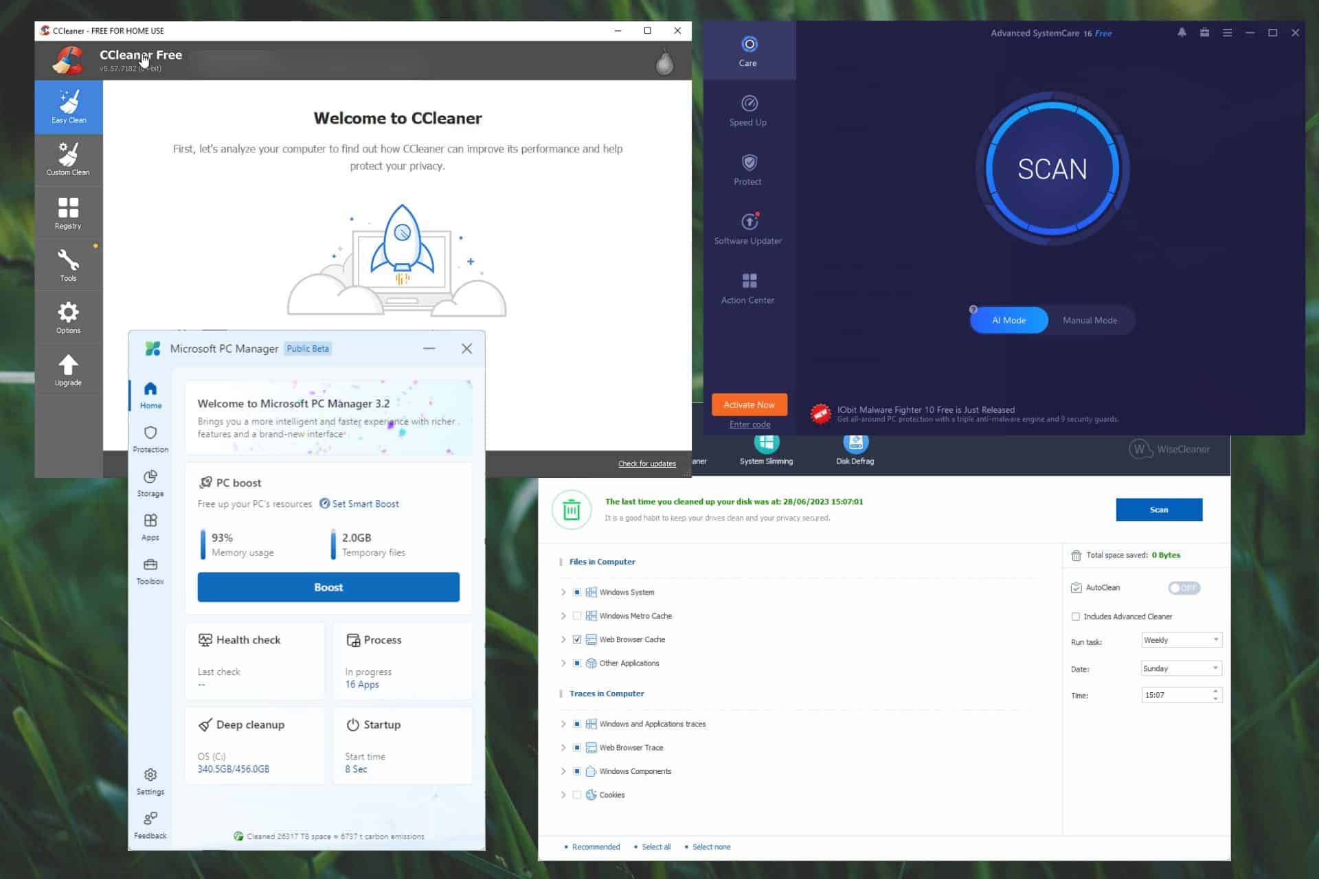Toggle the Other Applications checkbox
1319x879 pixels.
[577, 663]
